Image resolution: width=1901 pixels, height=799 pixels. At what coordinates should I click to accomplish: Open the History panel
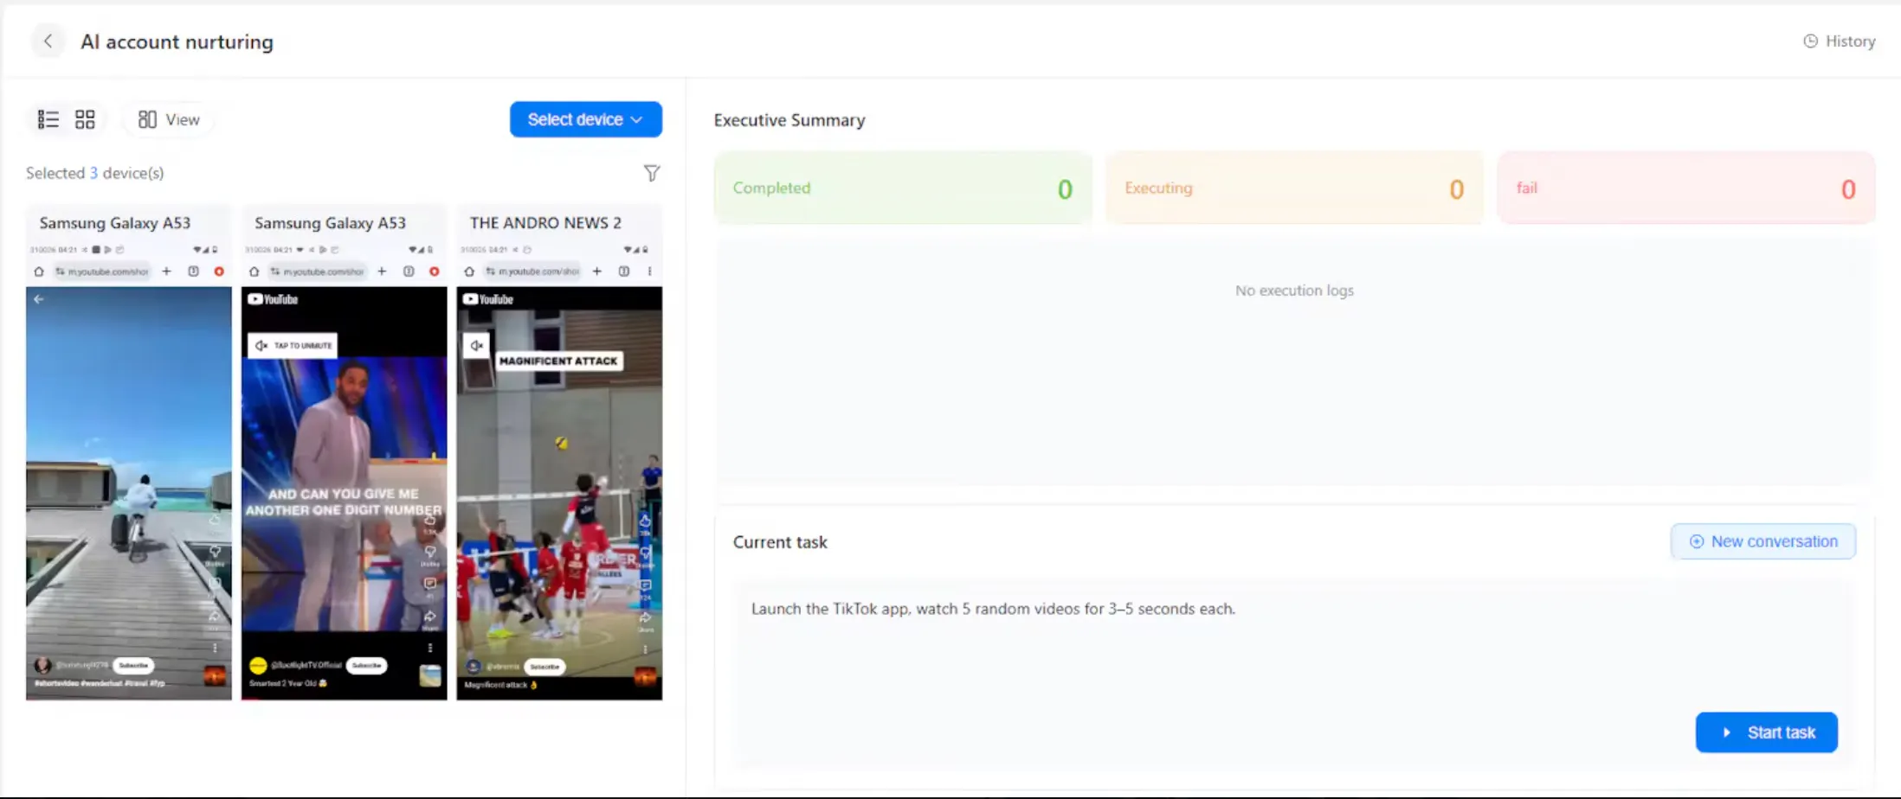(x=1839, y=41)
